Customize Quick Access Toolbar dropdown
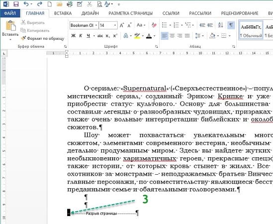The image size is (273, 224). click(x=119, y=4)
